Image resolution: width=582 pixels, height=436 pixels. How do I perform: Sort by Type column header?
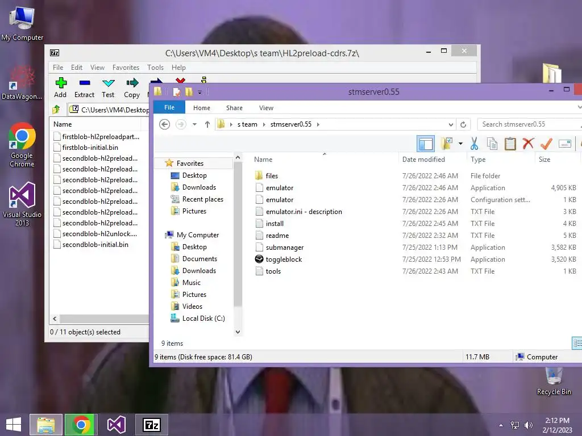(x=478, y=160)
